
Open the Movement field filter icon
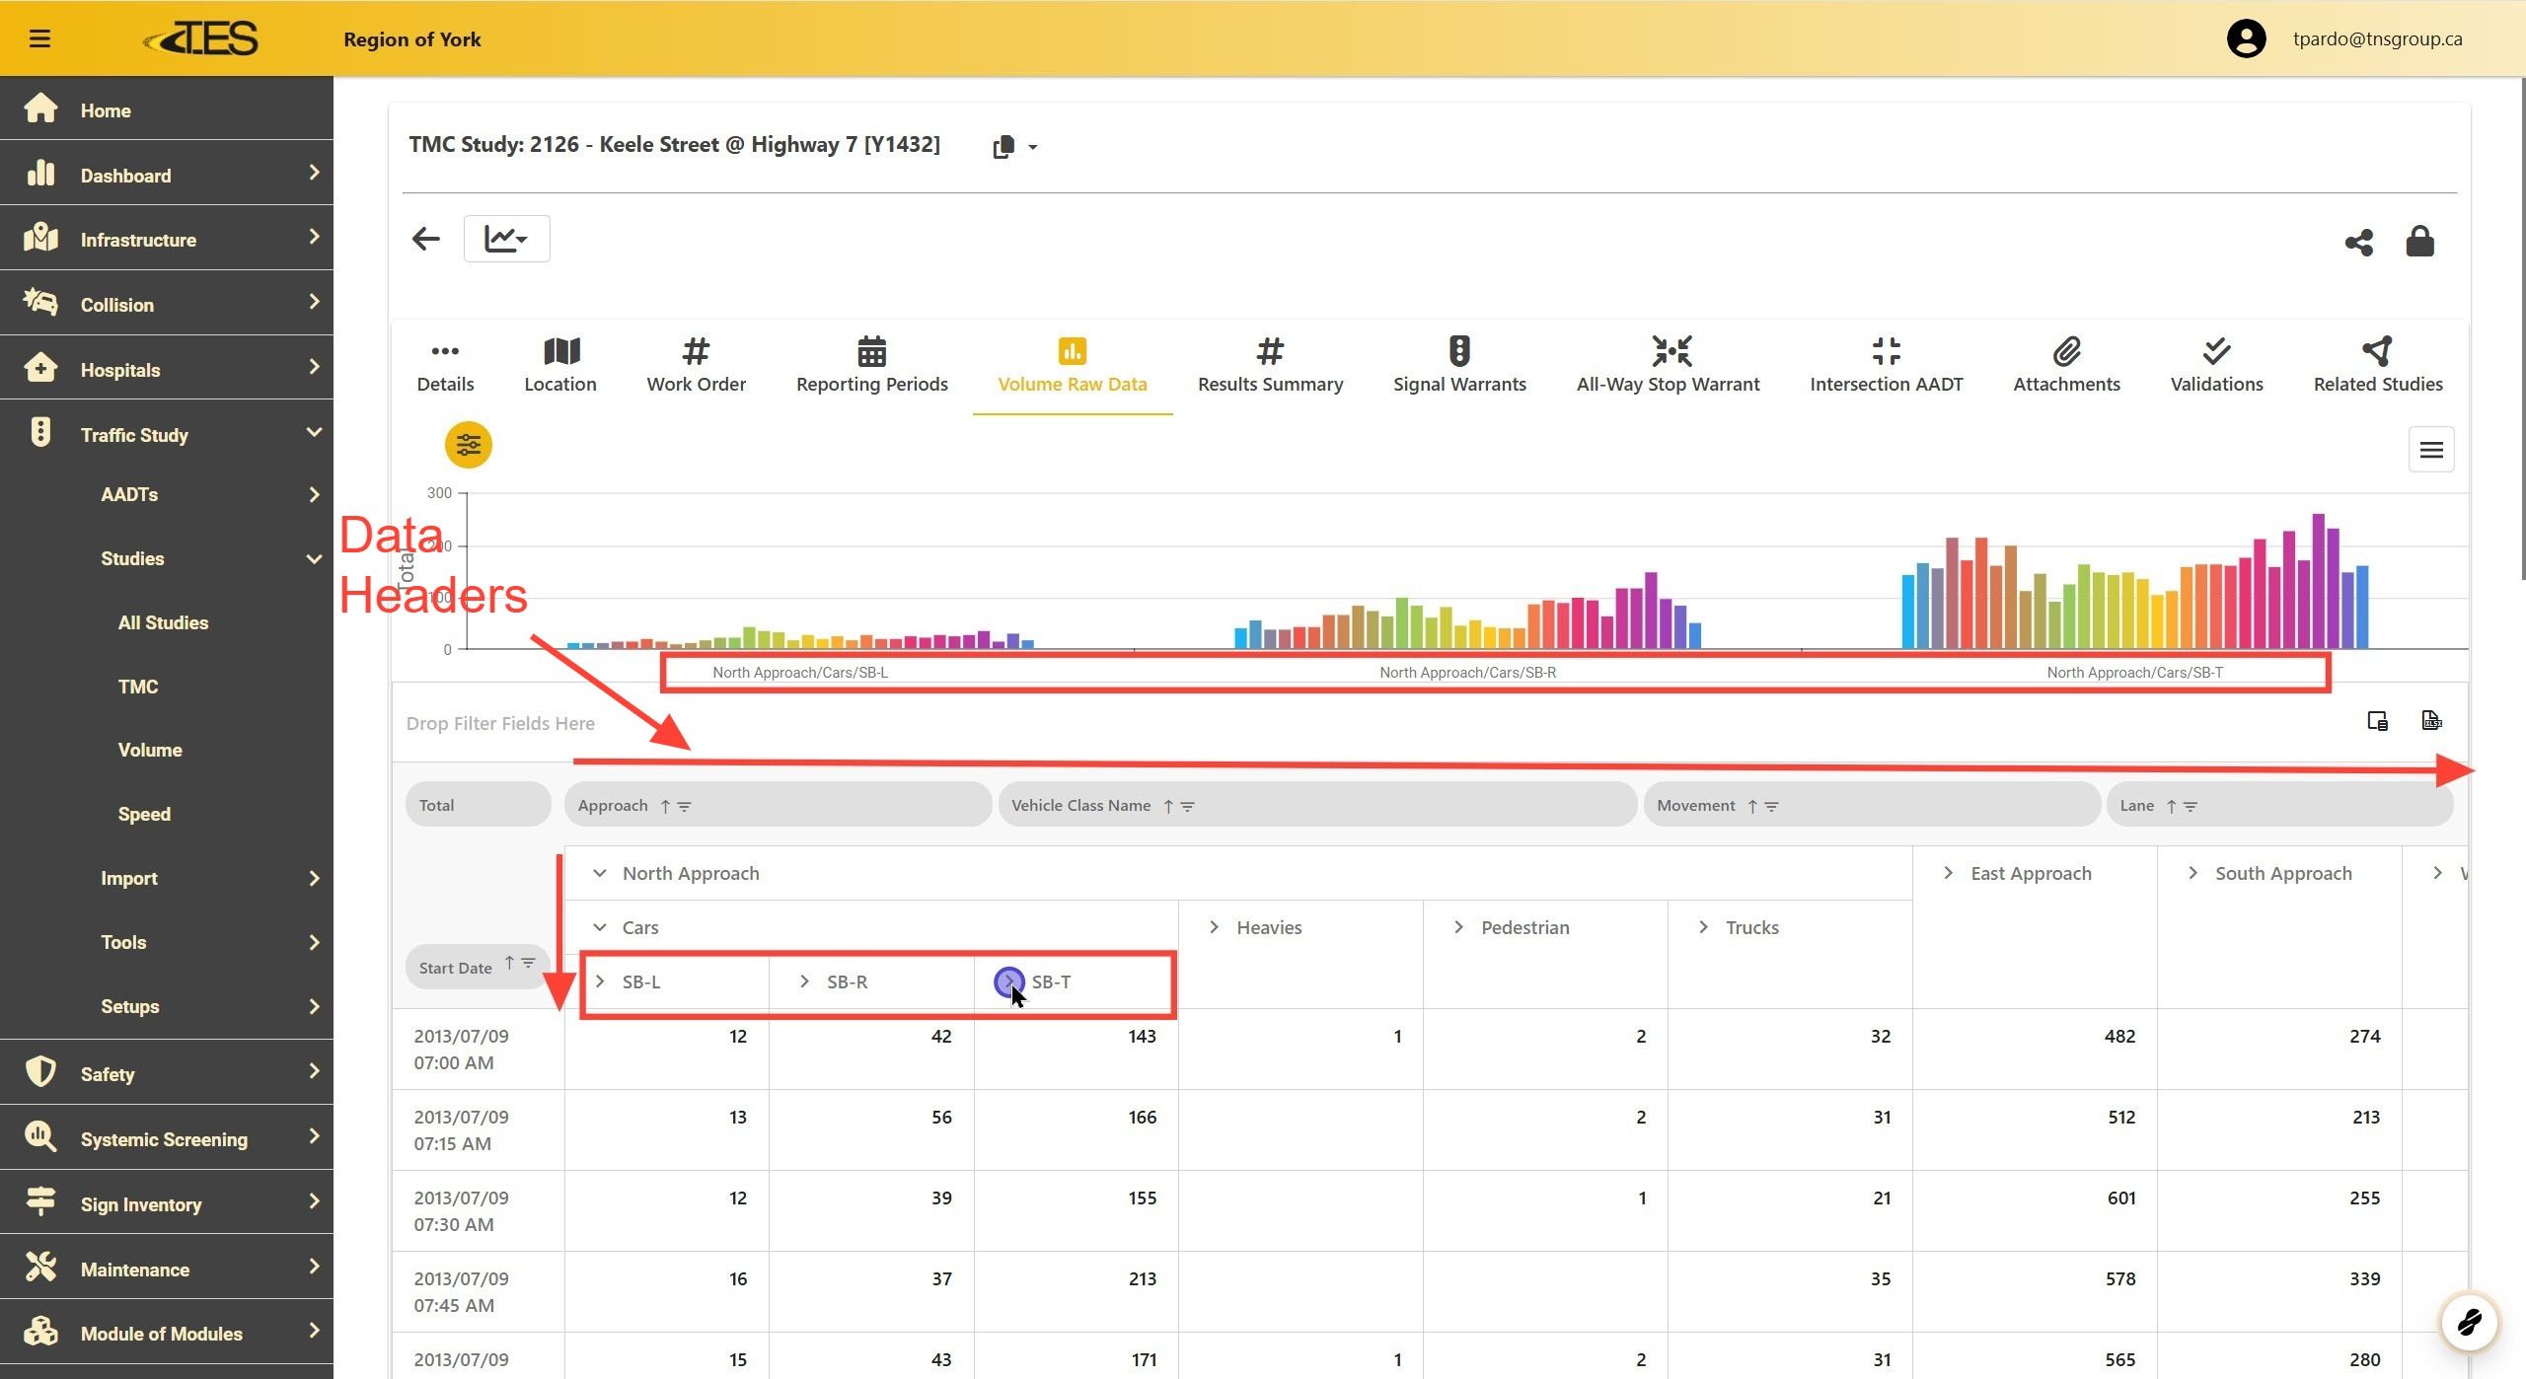(x=1772, y=806)
